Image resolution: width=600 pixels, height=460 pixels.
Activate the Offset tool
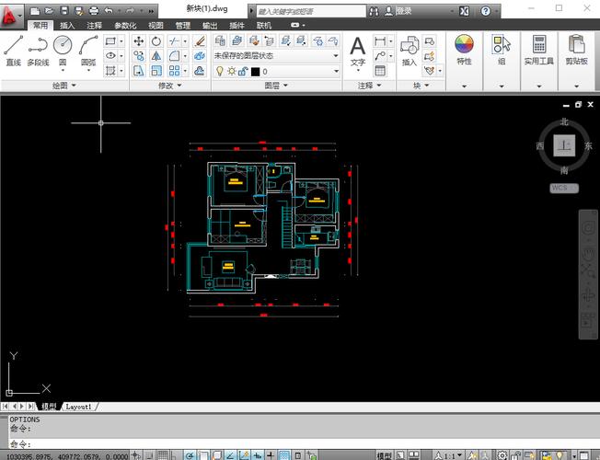[200, 71]
